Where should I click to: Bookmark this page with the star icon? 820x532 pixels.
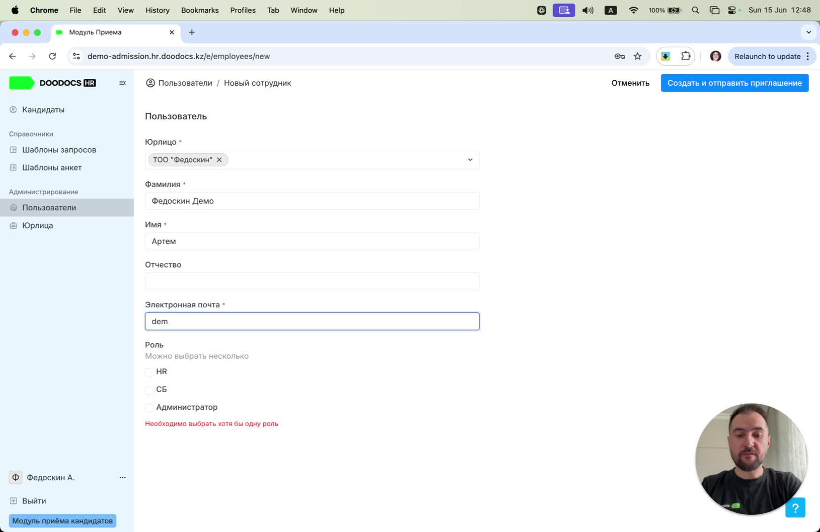coord(637,56)
